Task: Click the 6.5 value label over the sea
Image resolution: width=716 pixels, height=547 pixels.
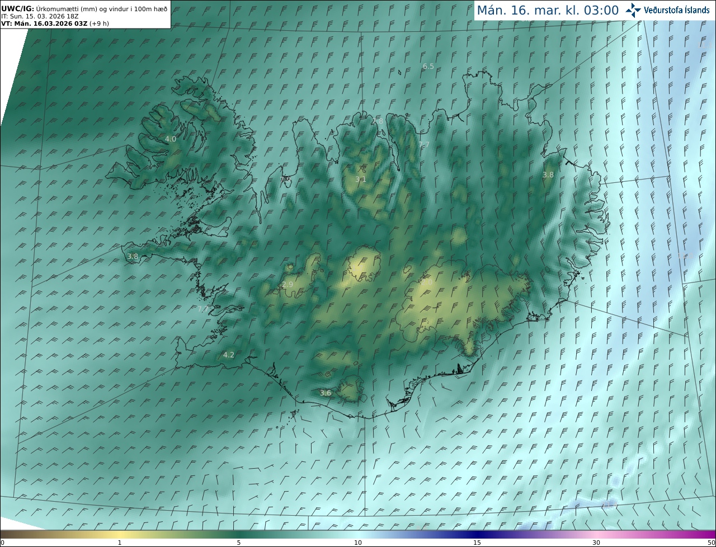Action: click(428, 66)
